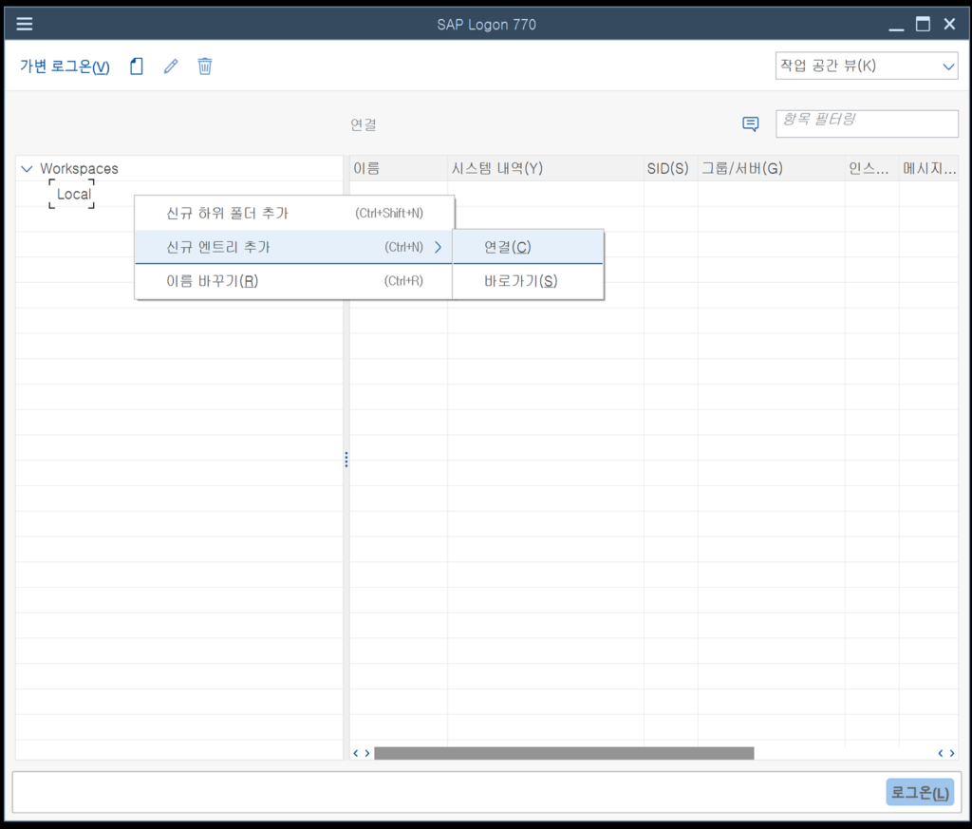Click the SID(S) column header
The width and height of the screenshot is (972, 829).
671,169
